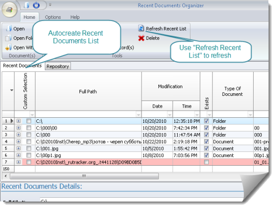Click the Full Path filter input field
The image size is (275, 208).
click(86, 114)
